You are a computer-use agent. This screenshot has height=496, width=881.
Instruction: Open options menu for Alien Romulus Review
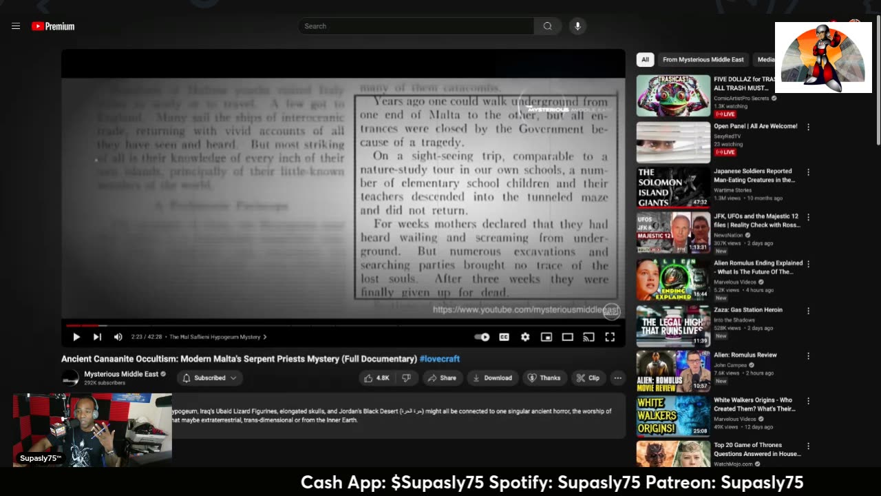click(x=808, y=356)
